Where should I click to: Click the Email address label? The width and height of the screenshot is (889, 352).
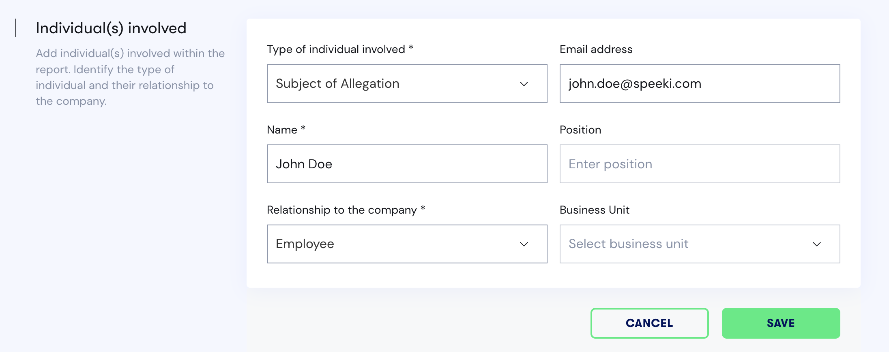596,49
